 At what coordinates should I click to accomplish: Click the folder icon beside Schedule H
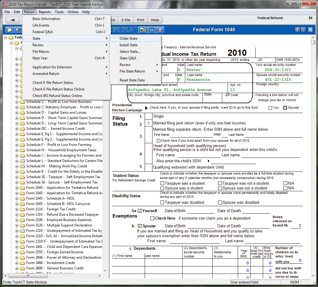click(x=22, y=150)
